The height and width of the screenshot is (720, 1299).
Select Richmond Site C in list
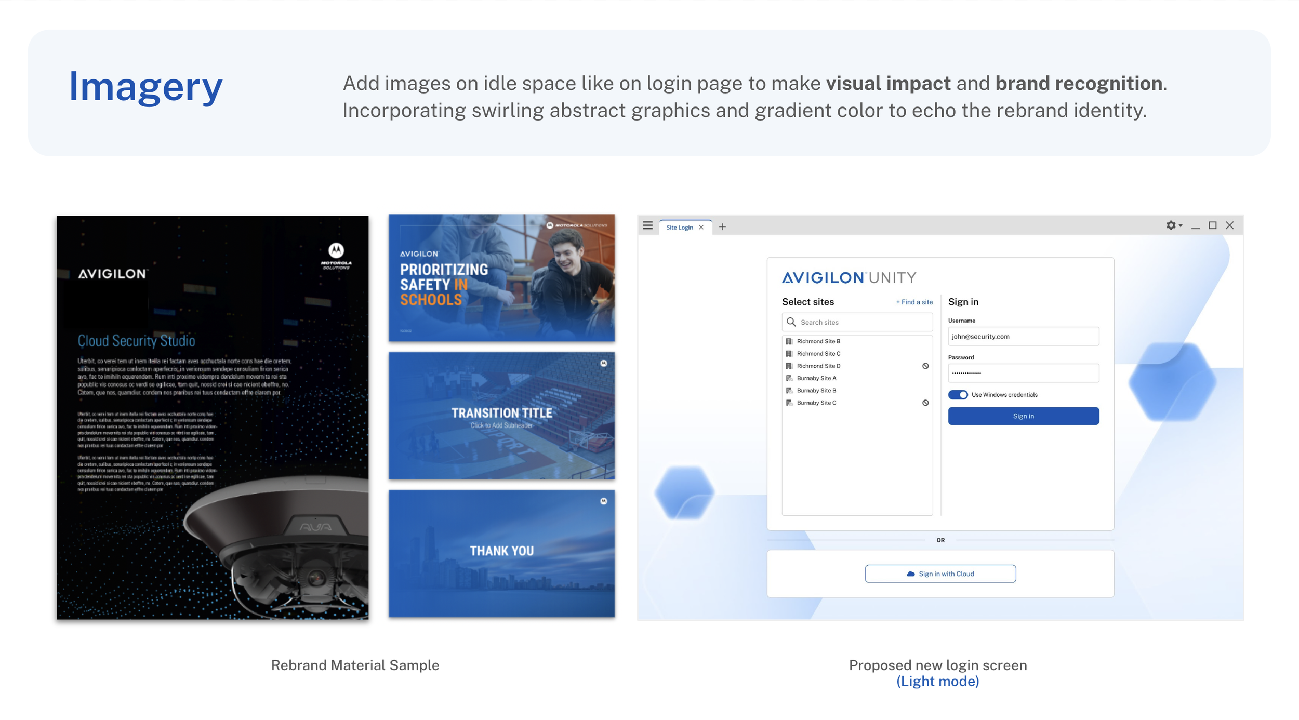click(818, 354)
